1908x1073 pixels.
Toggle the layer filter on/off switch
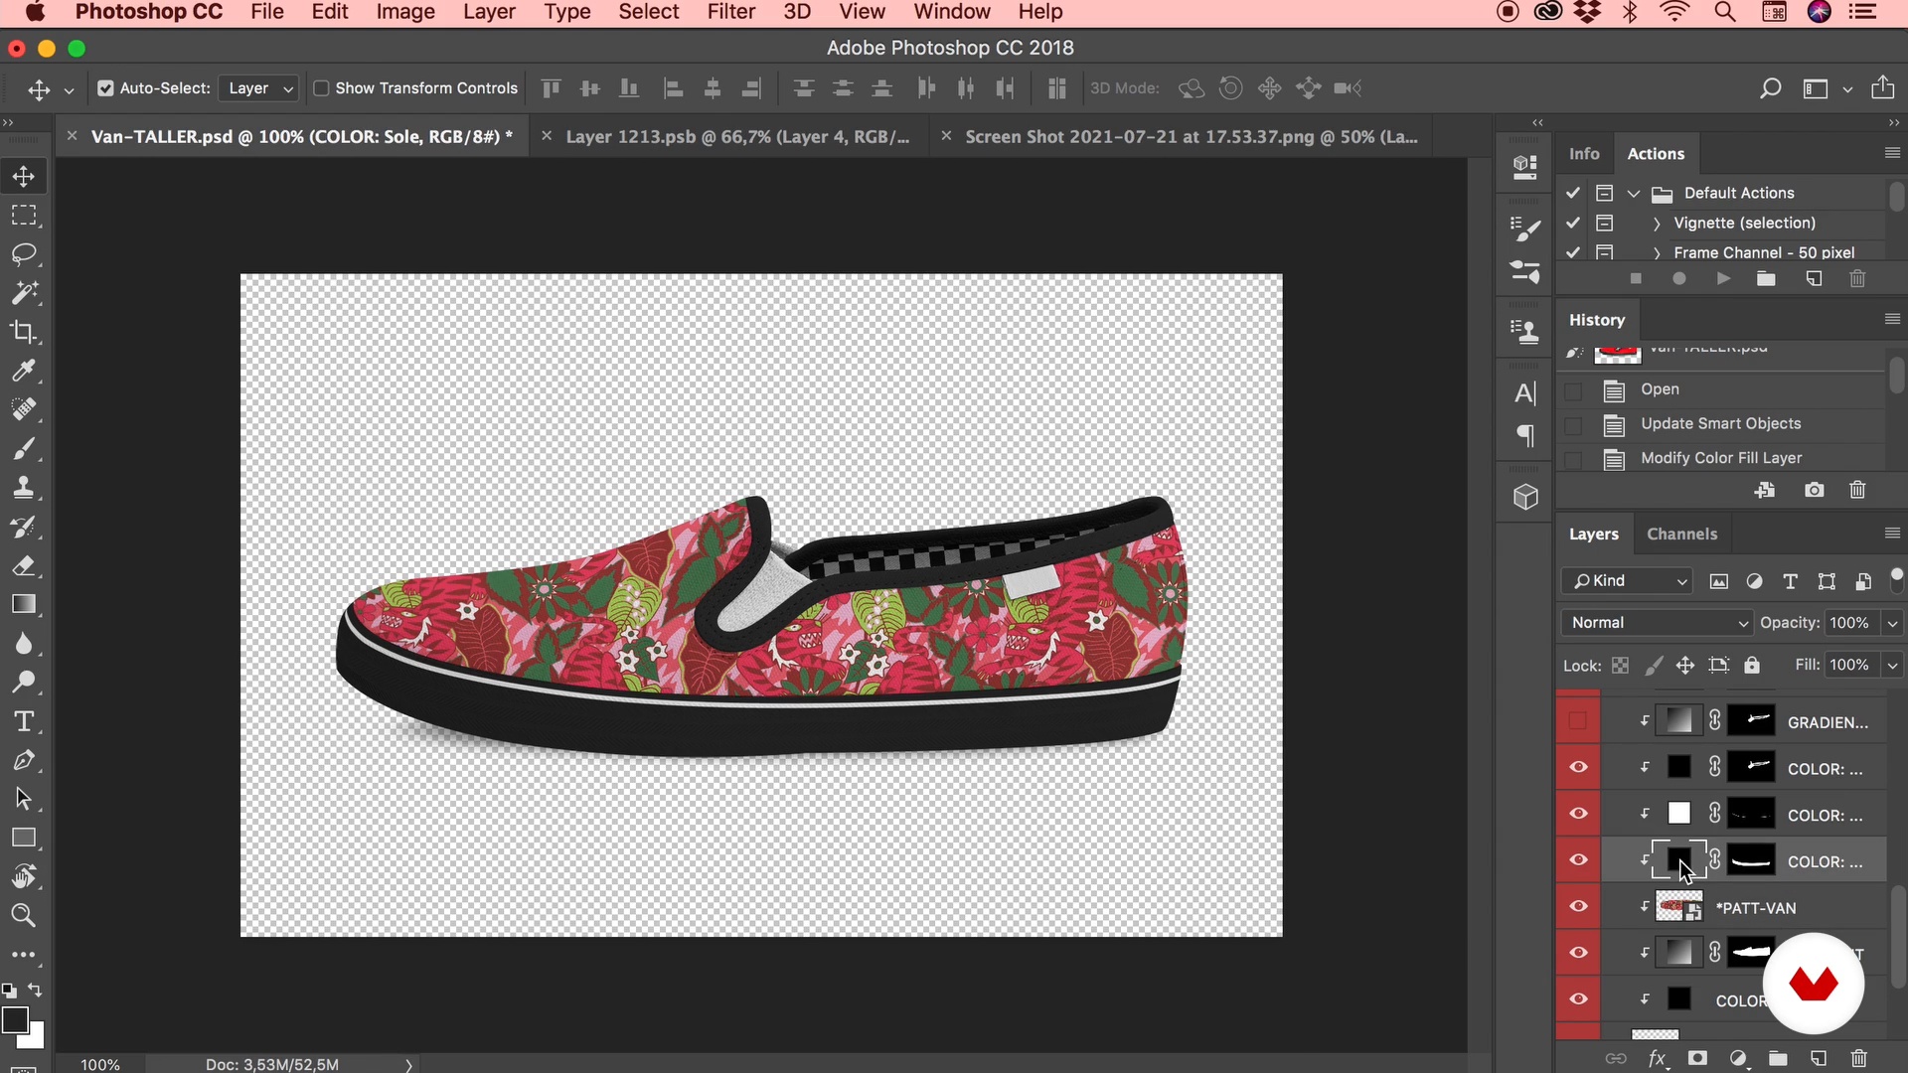[x=1896, y=579]
